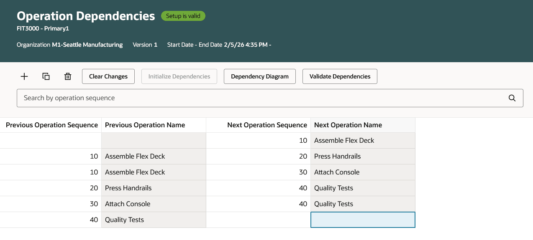Image resolution: width=533 pixels, height=240 pixels.
Task: Open the Dependency Diagram
Action: point(260,76)
